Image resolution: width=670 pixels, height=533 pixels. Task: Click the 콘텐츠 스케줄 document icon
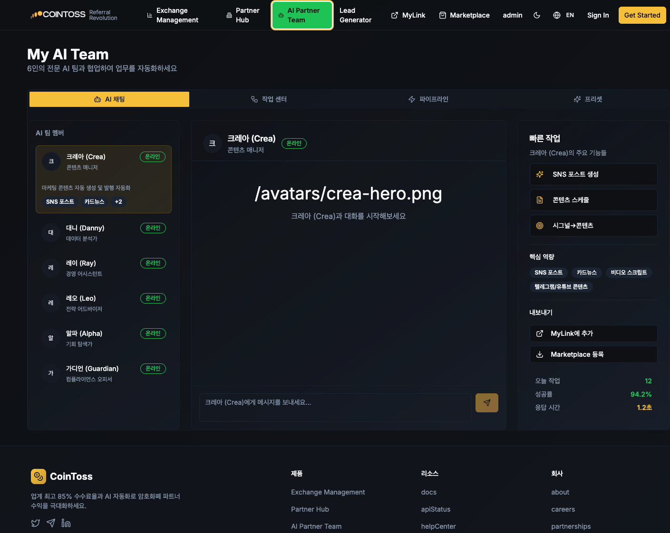click(x=540, y=200)
